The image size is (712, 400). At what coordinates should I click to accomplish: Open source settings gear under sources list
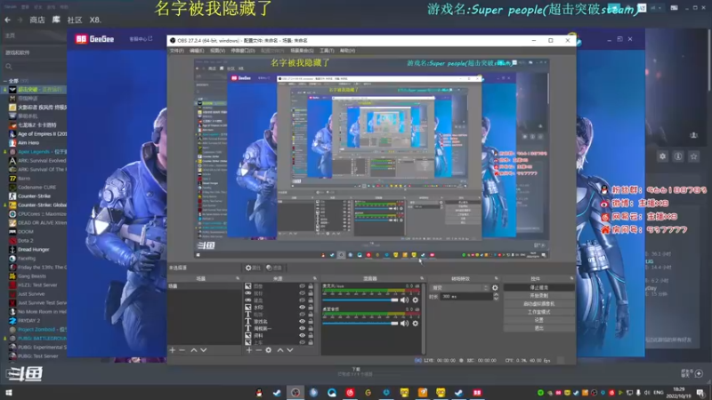(x=269, y=350)
